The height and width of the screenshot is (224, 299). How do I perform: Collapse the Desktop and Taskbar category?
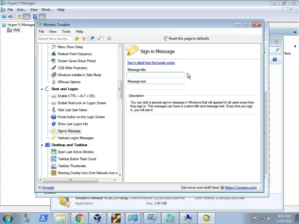42,145
